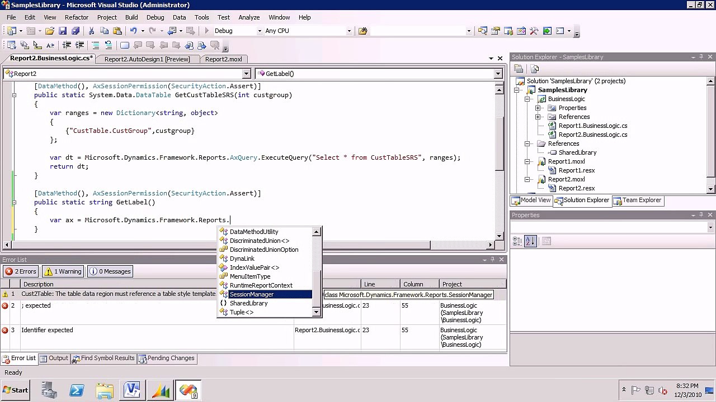Image resolution: width=716 pixels, height=402 pixels.
Task: Click the Display Object Member List icon
Action: point(11,46)
